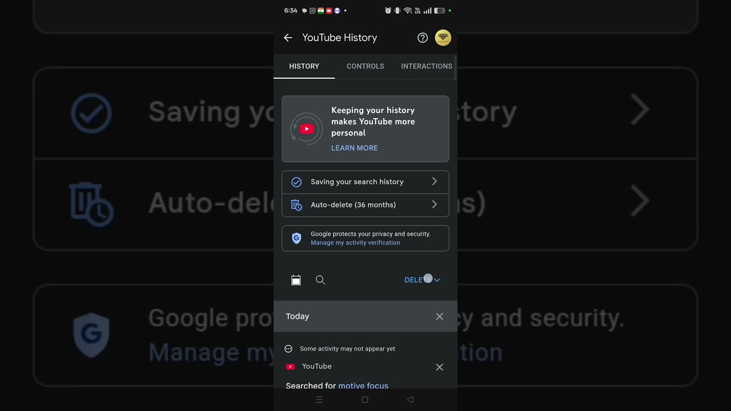Open Auto-delete (36 months) setting
This screenshot has width=731, height=411.
click(365, 205)
